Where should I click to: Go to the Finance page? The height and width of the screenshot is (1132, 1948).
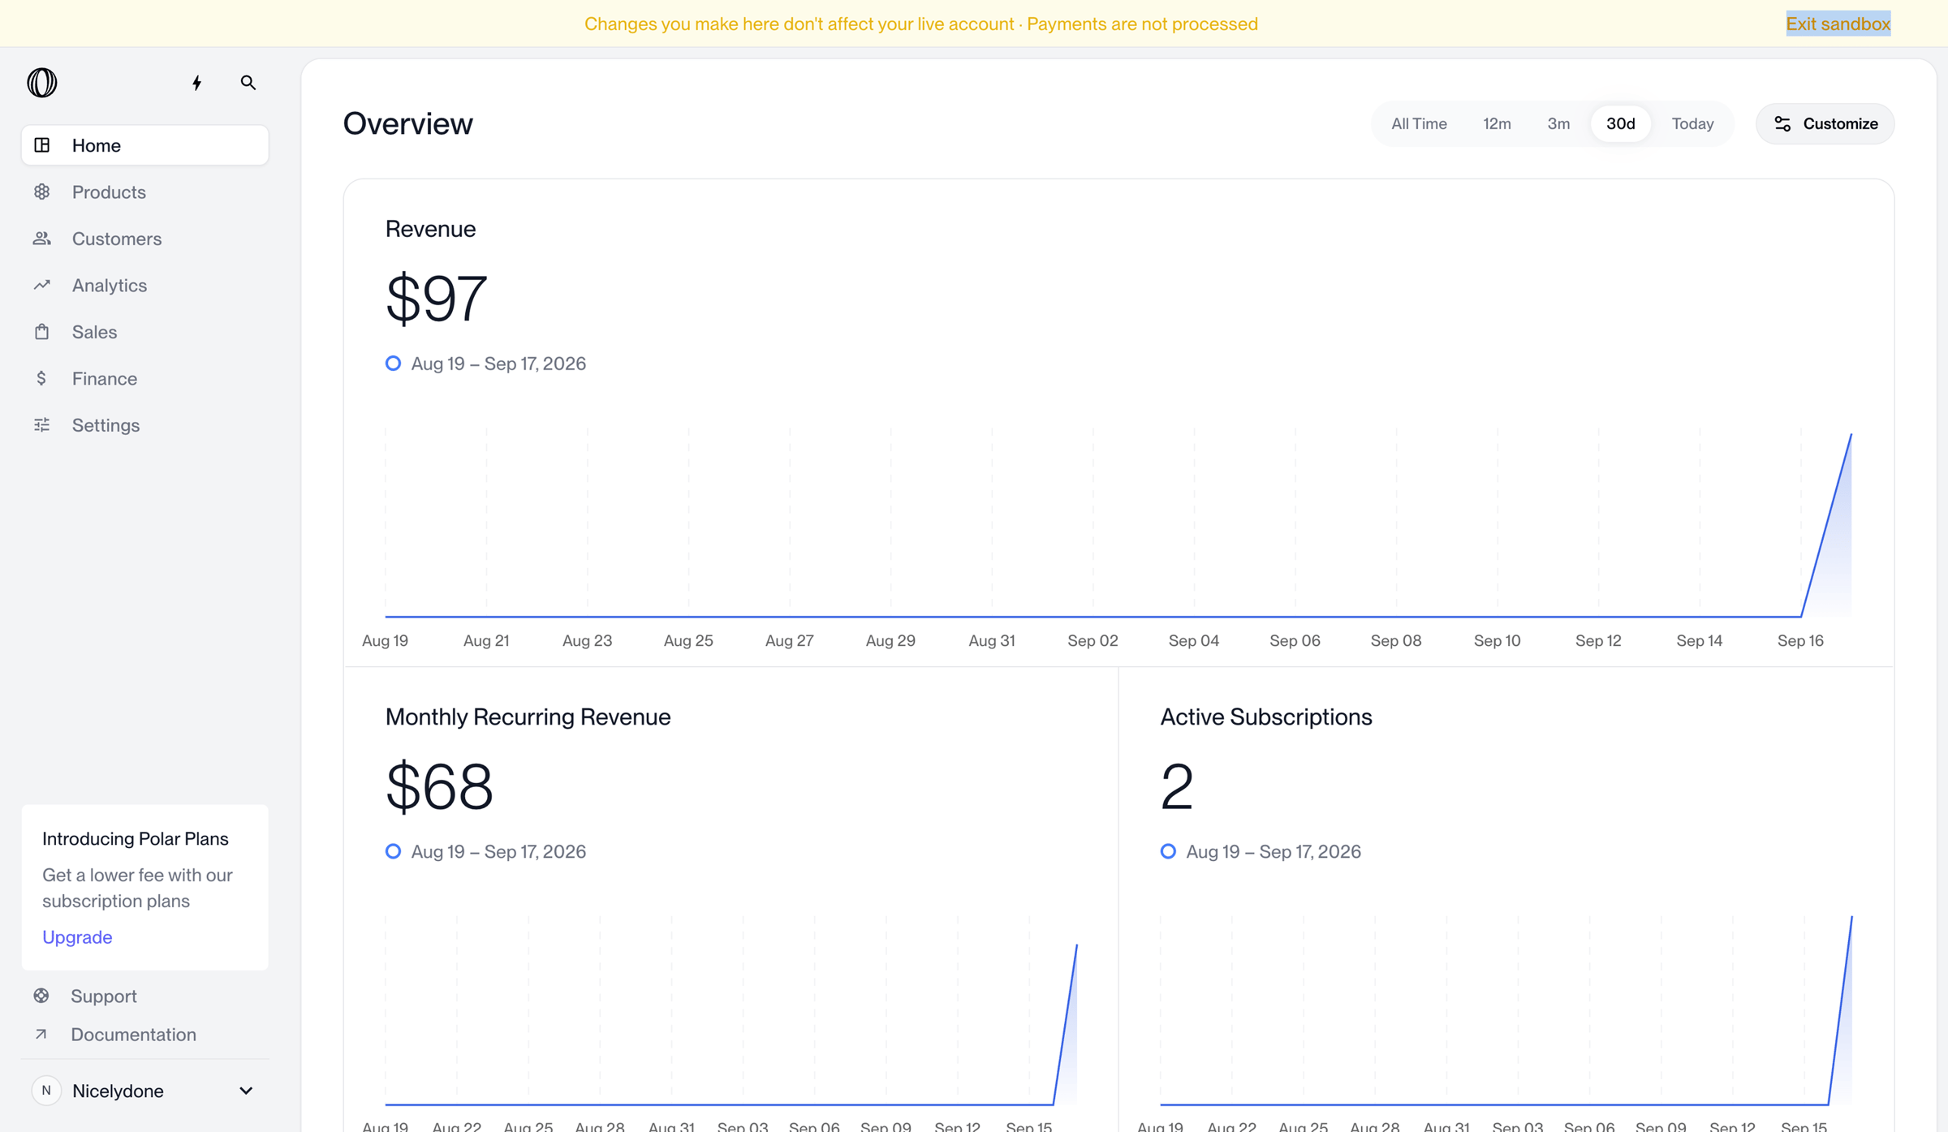pyautogui.click(x=145, y=378)
